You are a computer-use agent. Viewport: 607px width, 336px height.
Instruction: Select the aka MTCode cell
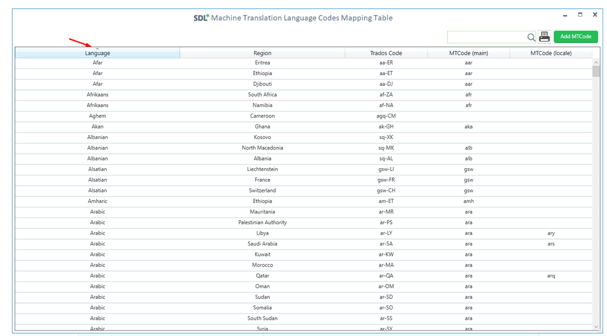[468, 126]
